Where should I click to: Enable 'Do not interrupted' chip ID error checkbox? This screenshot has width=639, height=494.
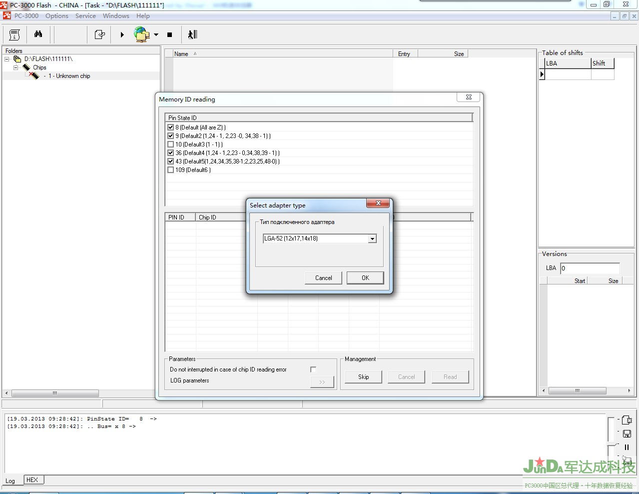point(313,369)
